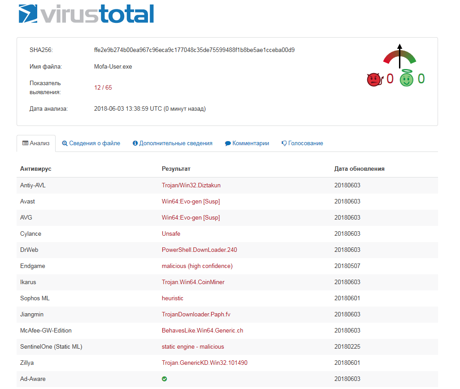Click the BehavesLike.Win64.Generic.ch result
Screen dimensions: 460x389
pos(202,330)
